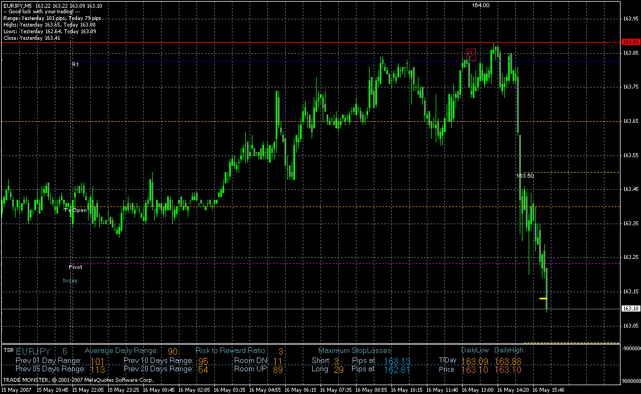Click the Prev 10 Days Range value 95
641x394 pixels.
(203, 362)
